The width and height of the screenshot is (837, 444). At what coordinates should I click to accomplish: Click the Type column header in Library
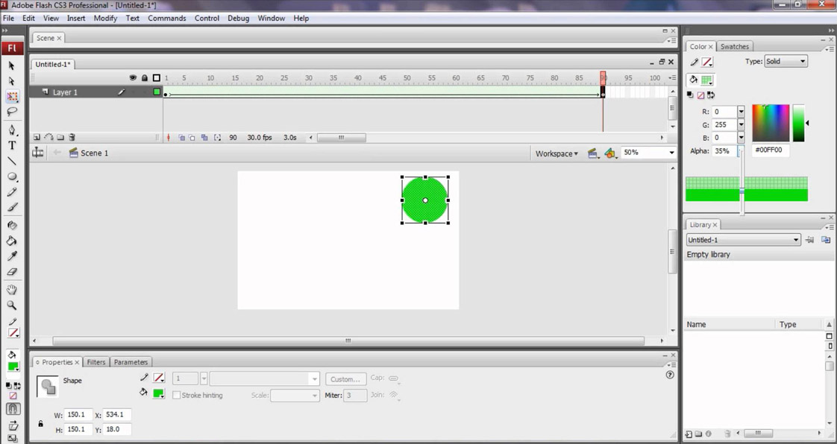798,324
